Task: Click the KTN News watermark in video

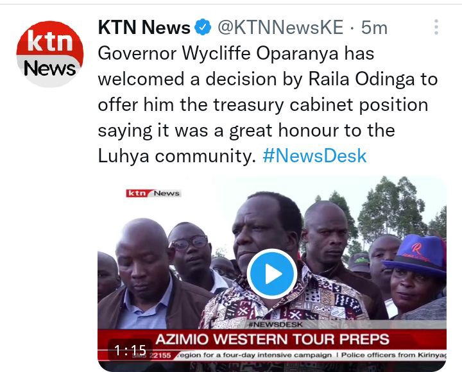Action: click(x=153, y=193)
